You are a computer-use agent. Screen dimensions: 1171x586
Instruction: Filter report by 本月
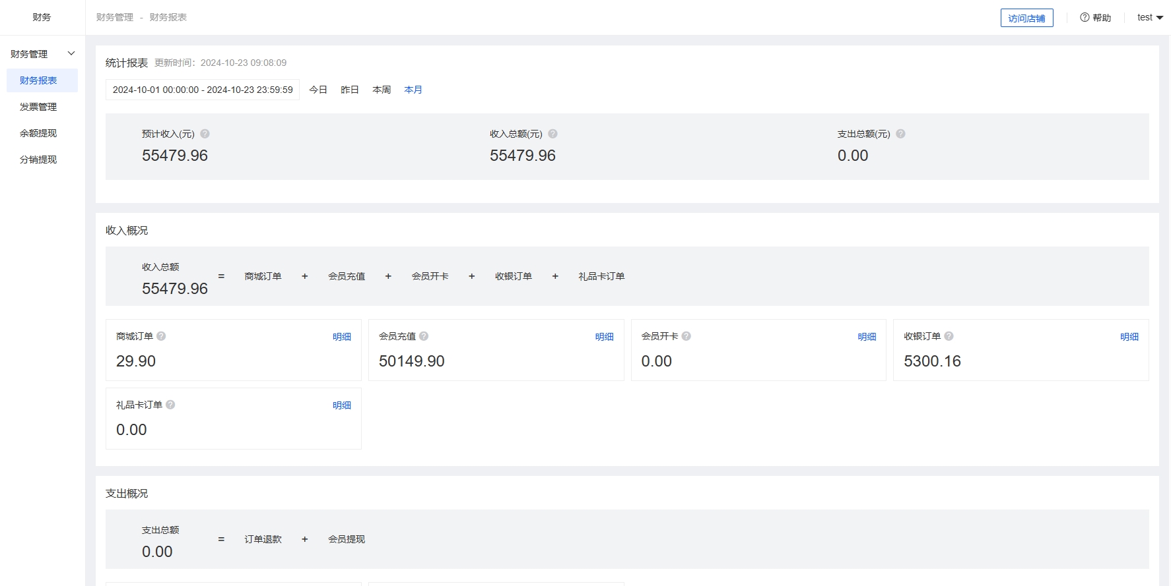413,90
